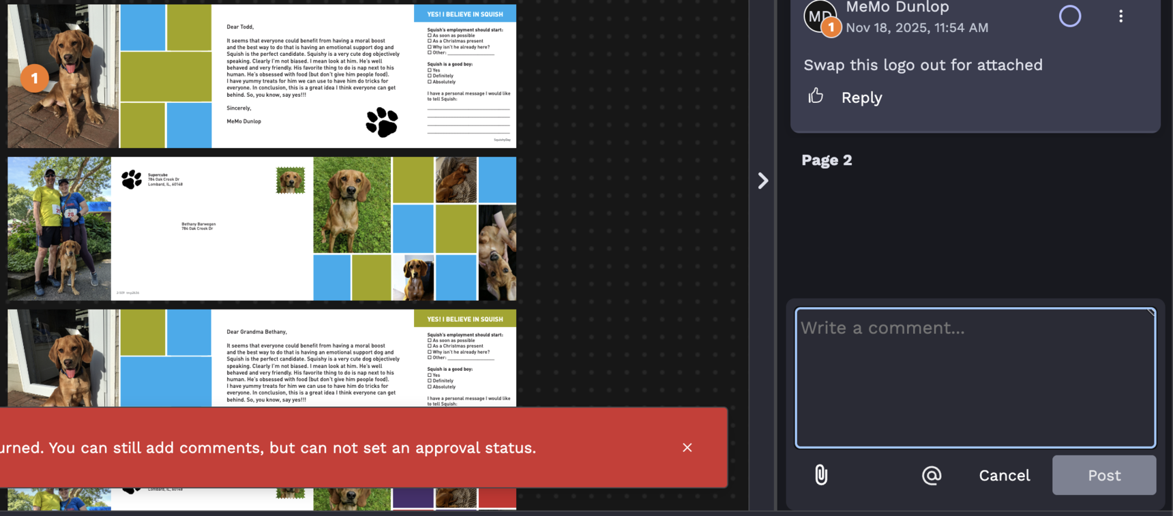Like the comment with the thumbs-up icon
The image size is (1173, 516).
pyautogui.click(x=816, y=96)
